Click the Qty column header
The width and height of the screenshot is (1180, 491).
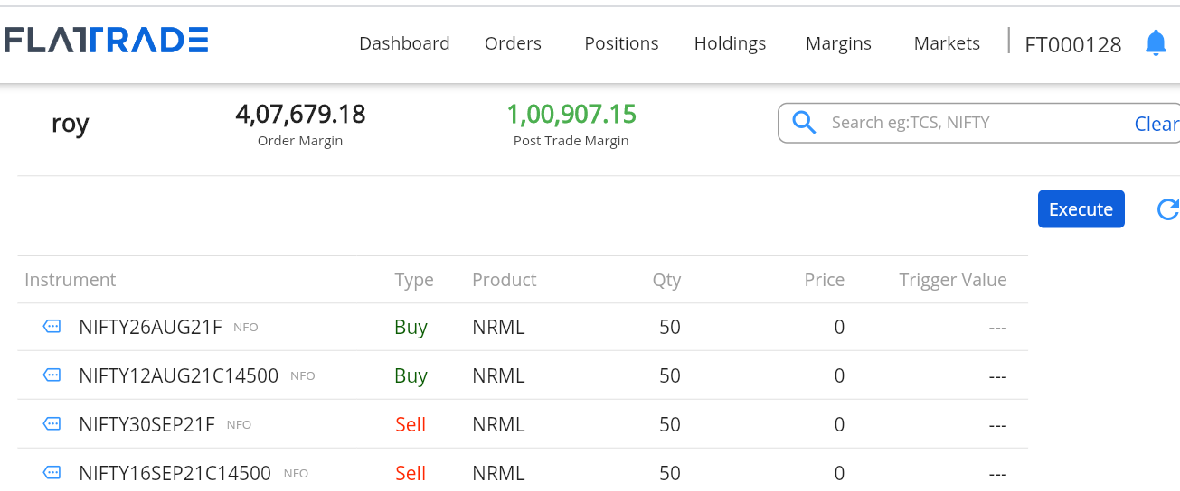tap(666, 281)
